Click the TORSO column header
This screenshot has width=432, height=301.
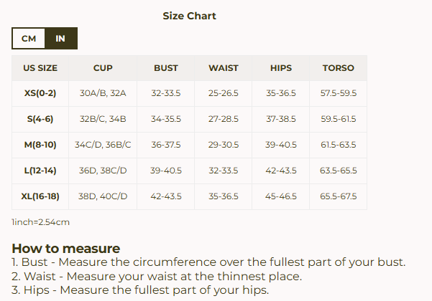pos(338,68)
